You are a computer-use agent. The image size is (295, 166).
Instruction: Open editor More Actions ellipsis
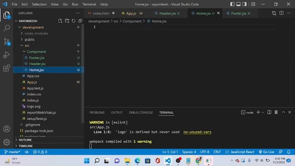[289, 13]
